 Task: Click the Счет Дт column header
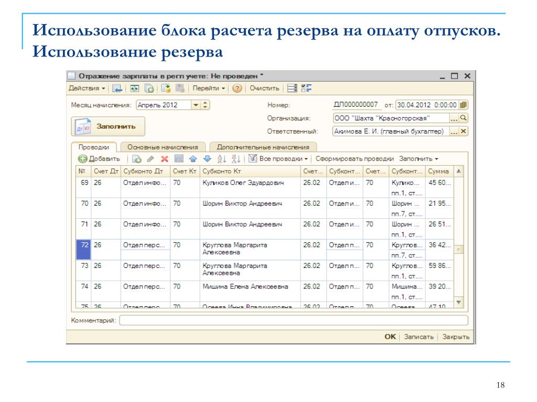coord(106,171)
